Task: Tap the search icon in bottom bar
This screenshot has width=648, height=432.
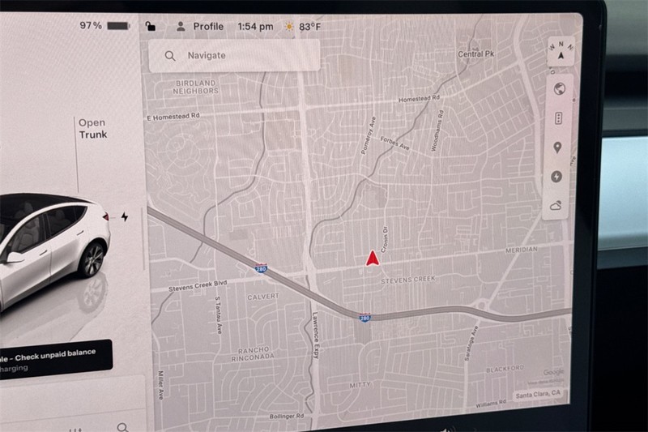Action: click(123, 426)
